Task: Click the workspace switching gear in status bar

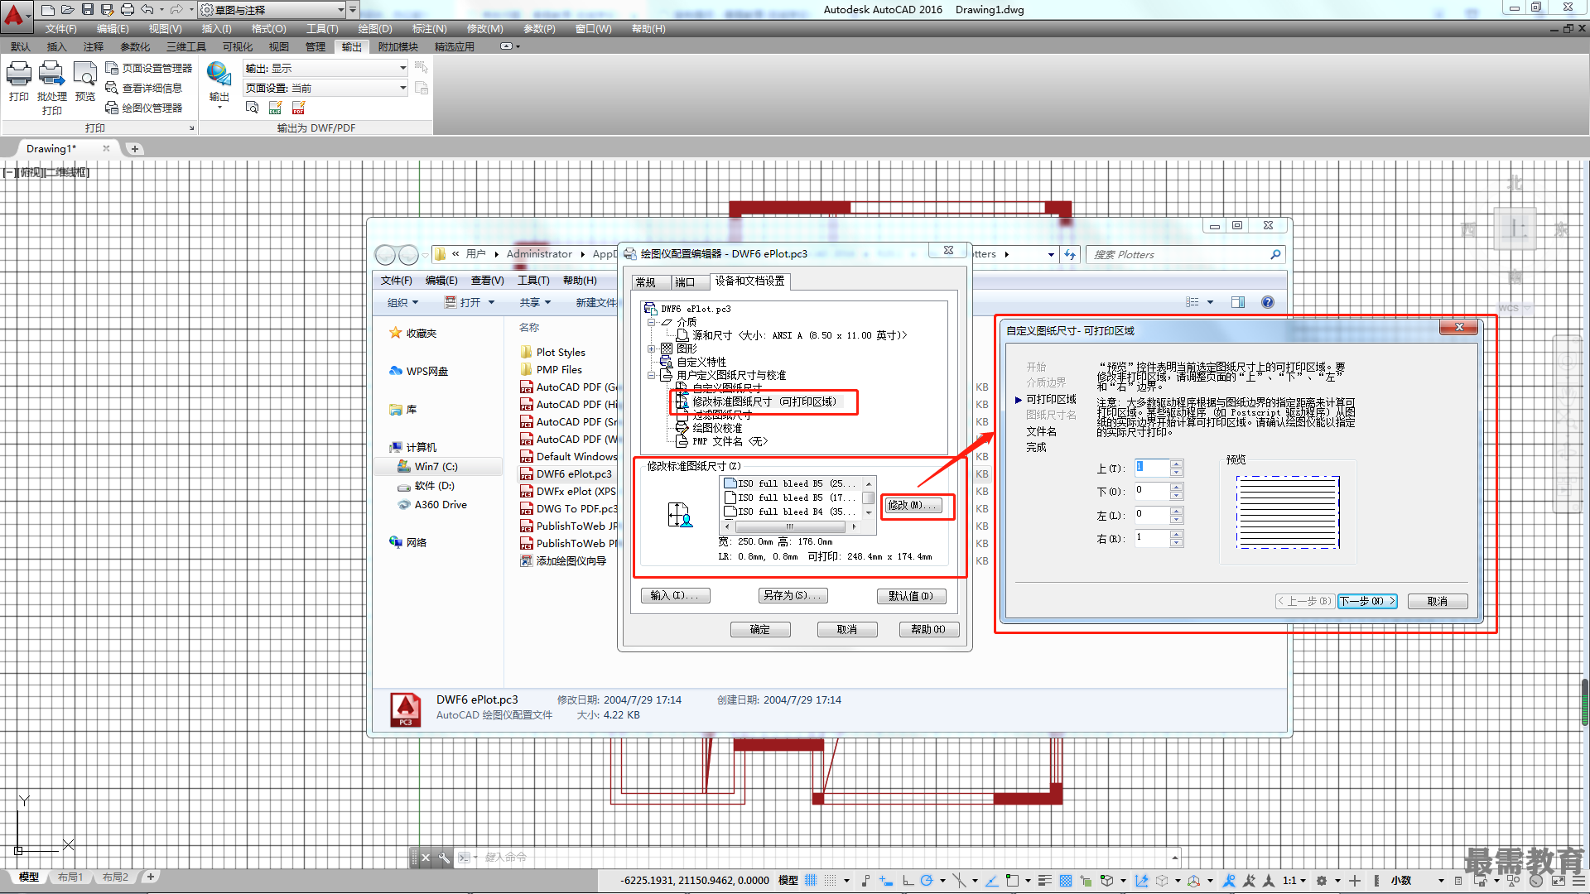Action: pyautogui.click(x=1322, y=881)
